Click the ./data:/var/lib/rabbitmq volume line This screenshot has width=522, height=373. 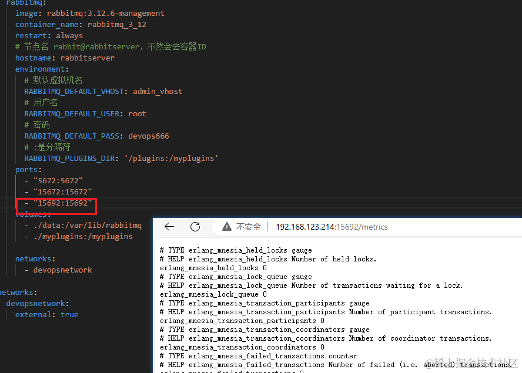(x=83, y=225)
